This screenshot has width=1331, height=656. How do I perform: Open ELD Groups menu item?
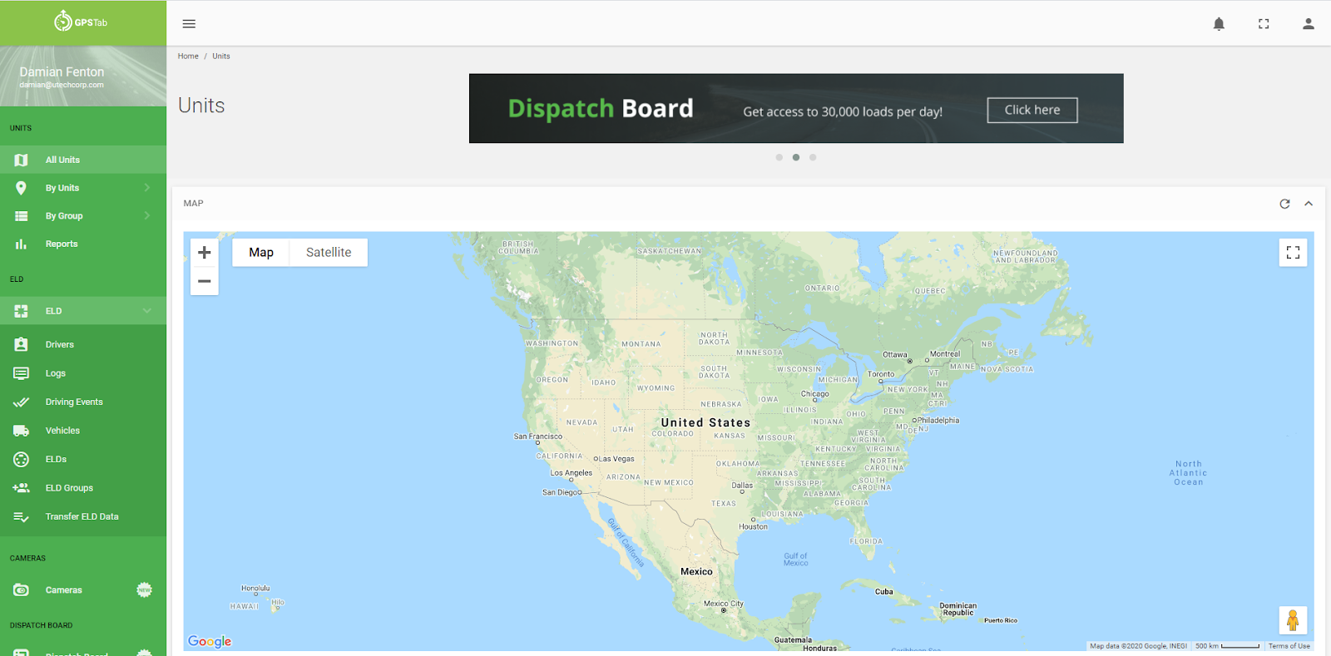click(x=83, y=488)
